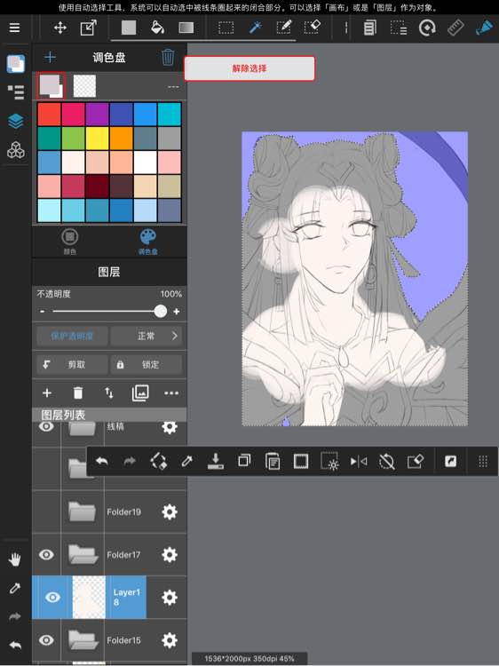499x666 pixels.
Task: Open the brush list panel in sidebar
Action: click(16, 91)
